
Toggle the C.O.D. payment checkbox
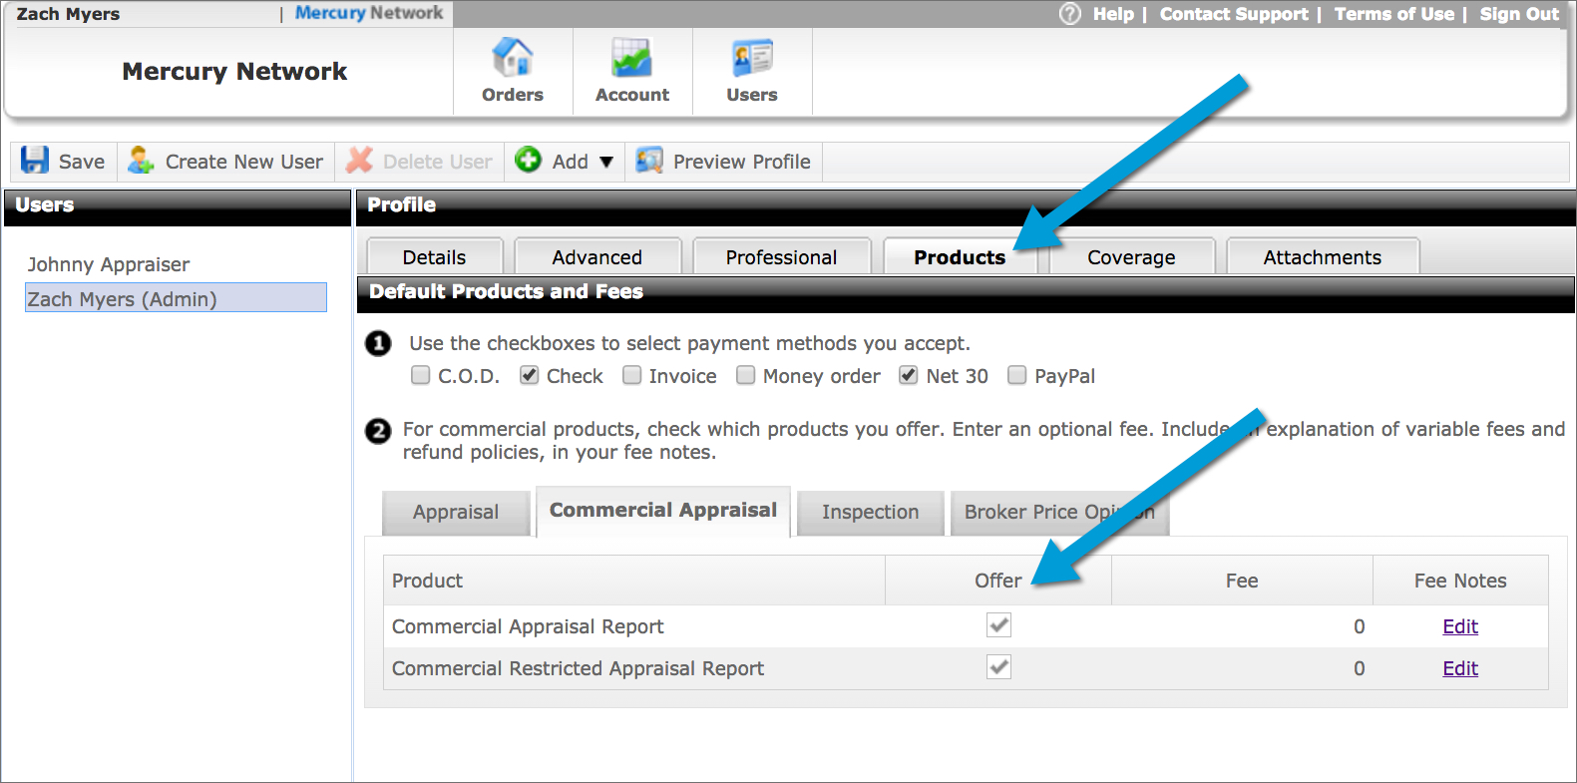point(421,375)
